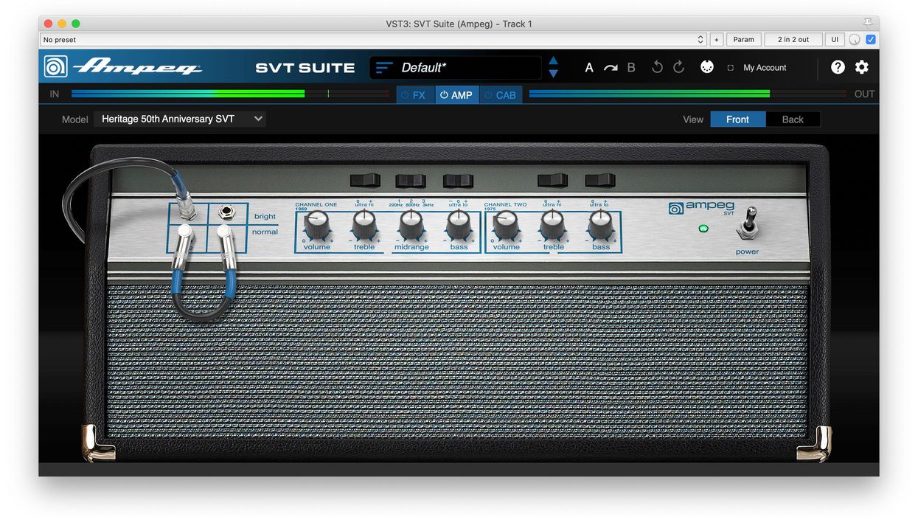
Task: Open MIDI settings via the DIN connector icon
Action: (706, 66)
